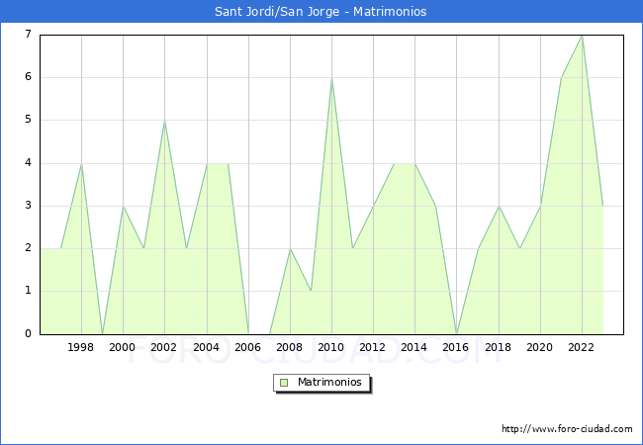The width and height of the screenshot is (643, 445).
Task: Click the 2020 x-axis label
Action: (540, 347)
